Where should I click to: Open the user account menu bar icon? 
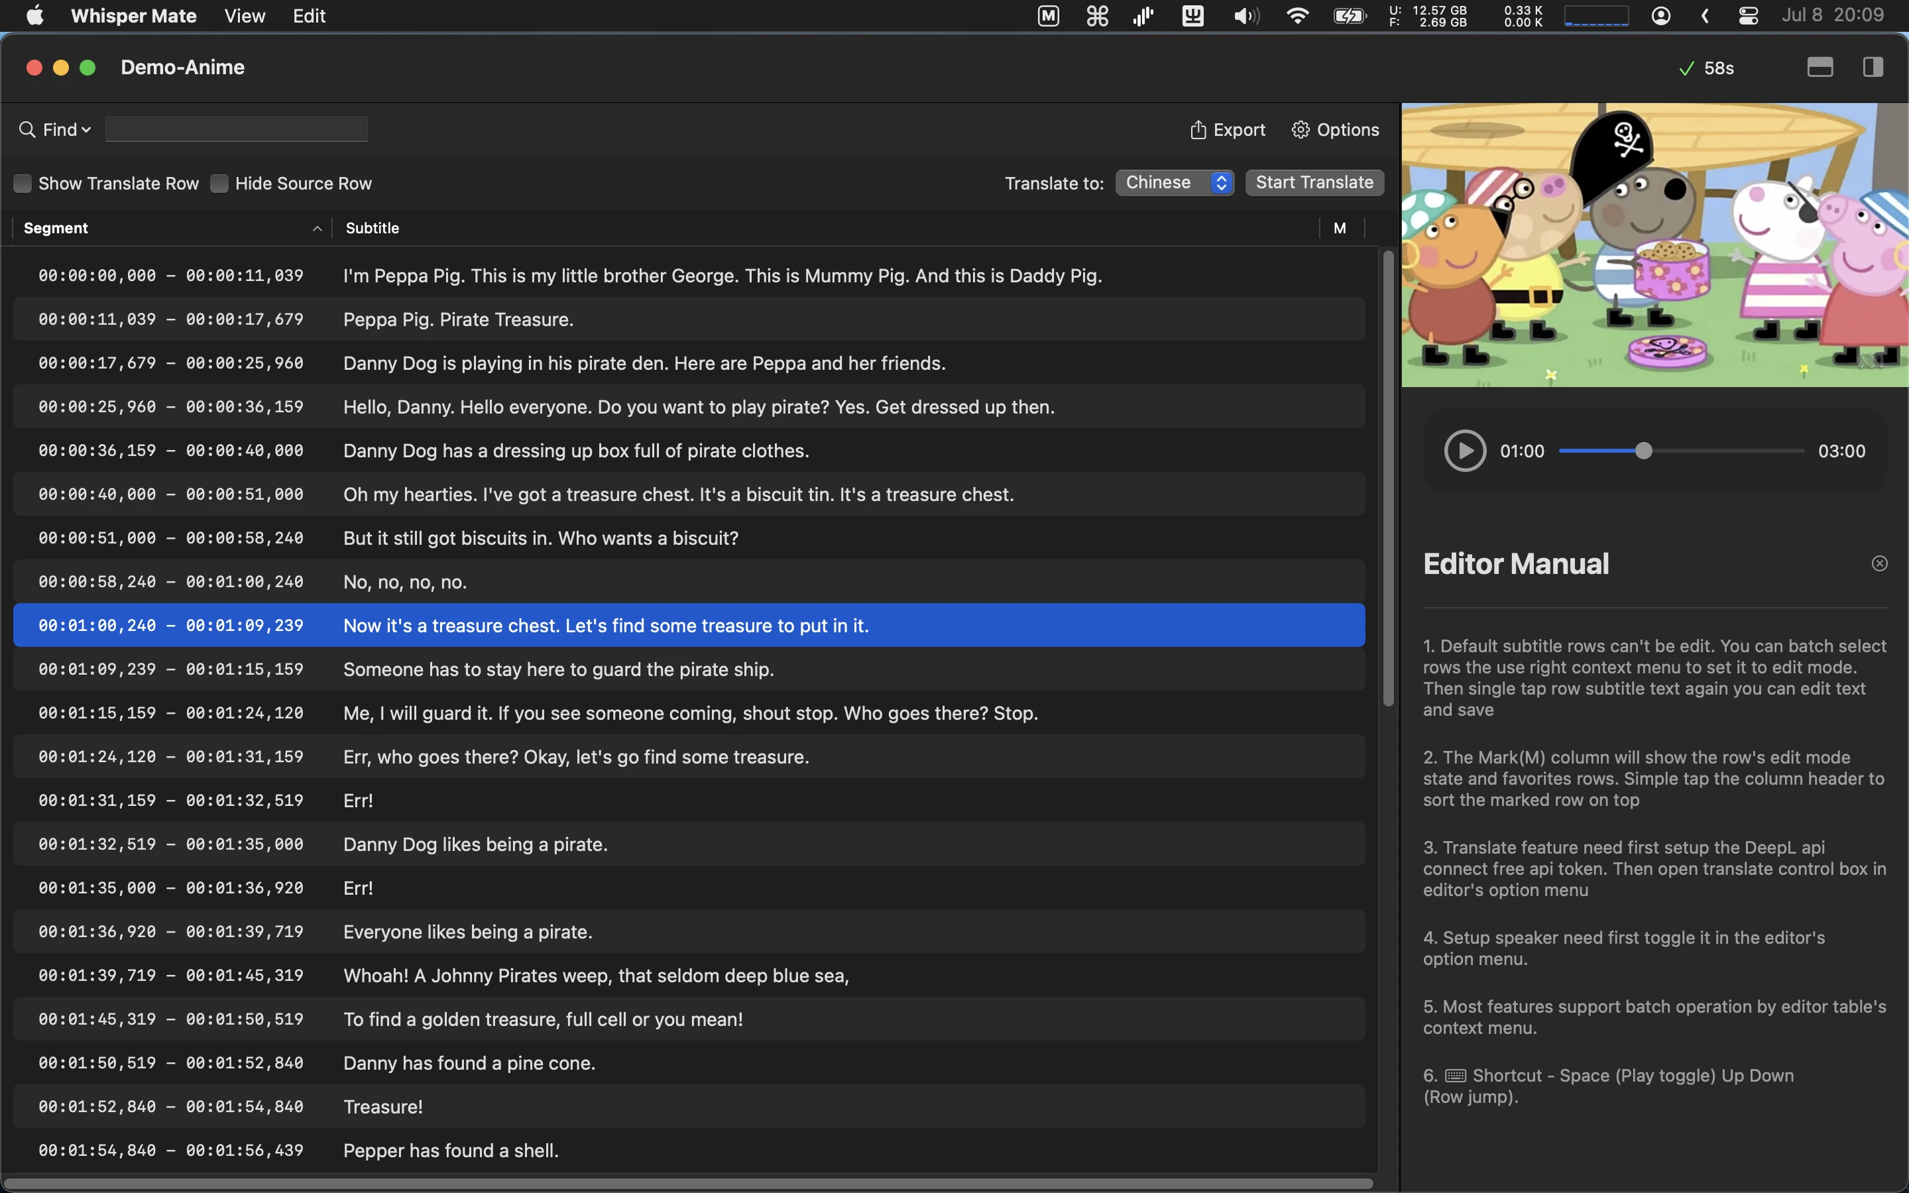coord(1661,16)
